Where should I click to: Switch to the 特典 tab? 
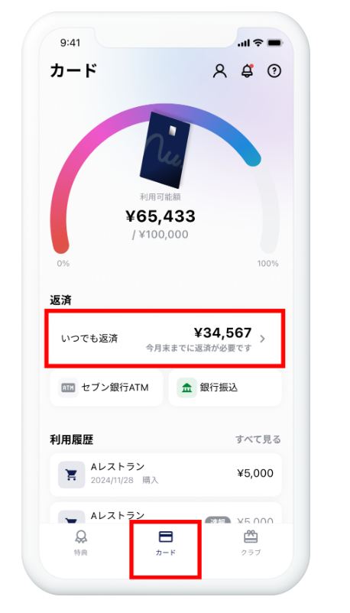(x=81, y=543)
